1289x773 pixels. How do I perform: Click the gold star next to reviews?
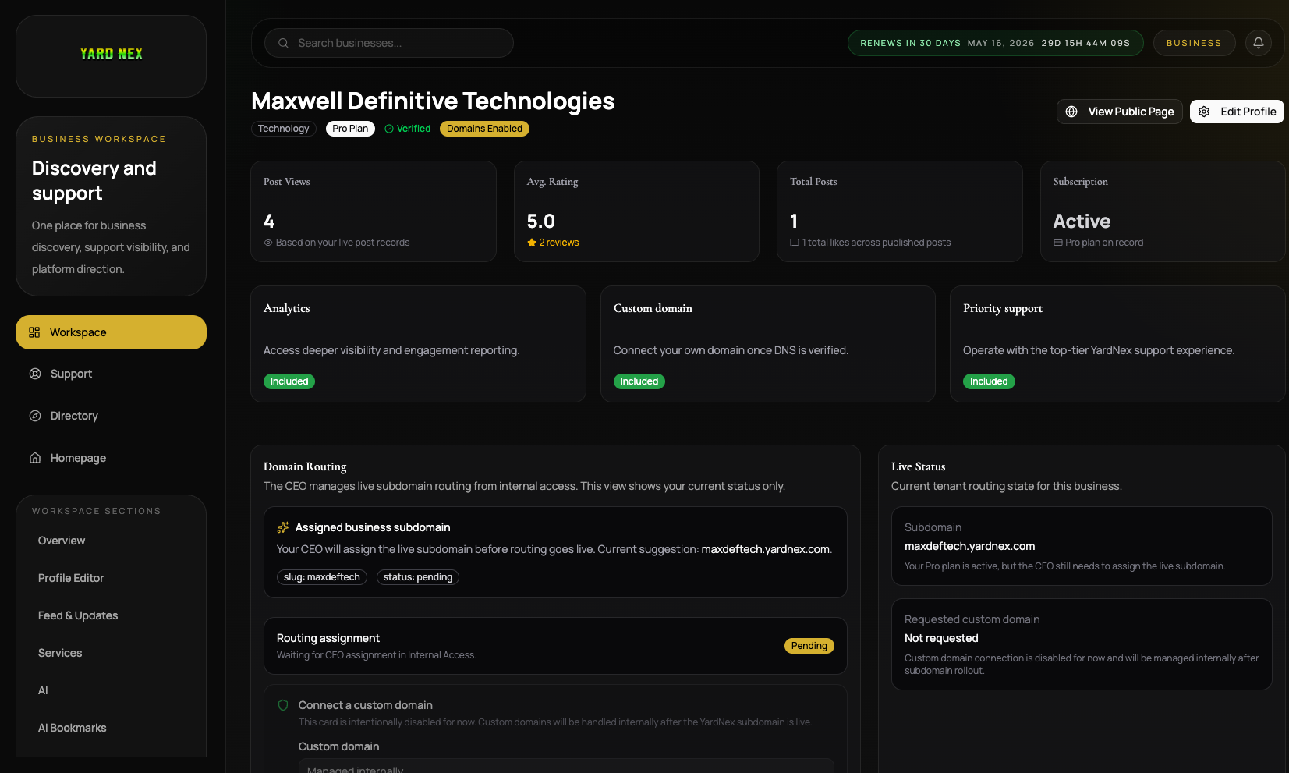532,243
